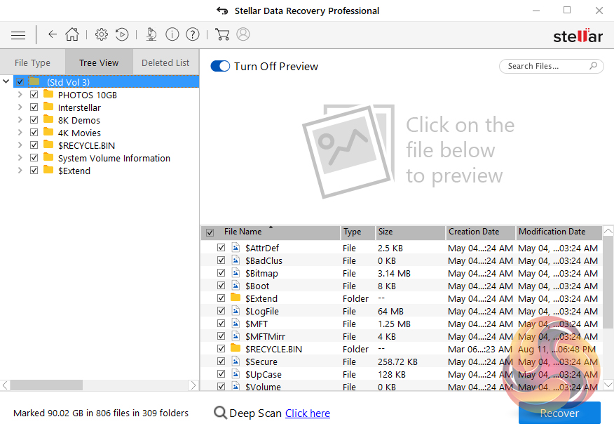This screenshot has width=614, height=431.
Task: Expand the 4K Movies folder
Action: click(20, 133)
